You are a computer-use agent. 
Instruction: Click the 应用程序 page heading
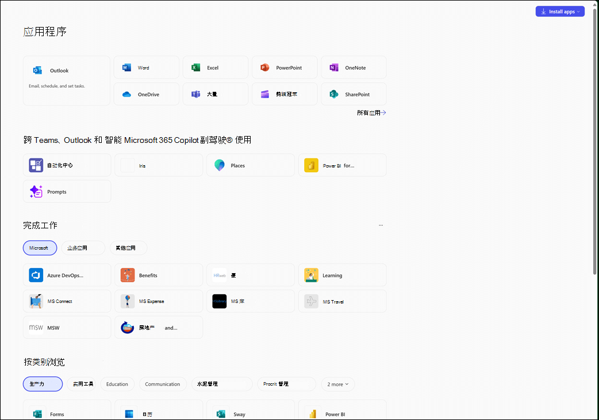point(45,32)
